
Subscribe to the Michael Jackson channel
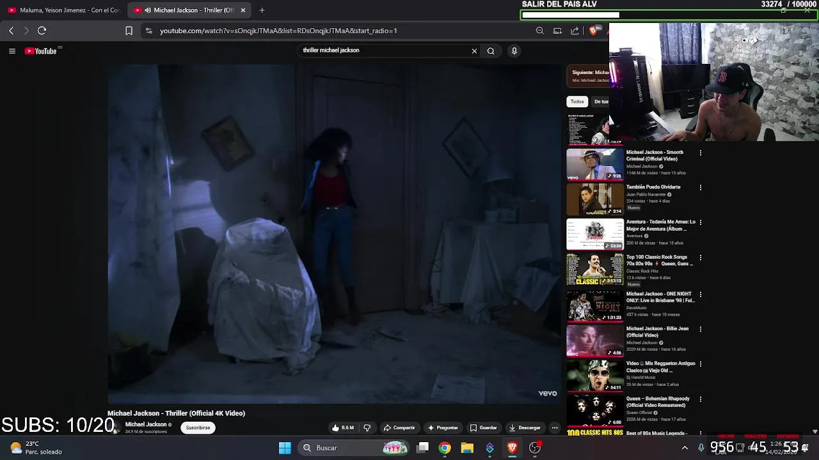click(198, 428)
